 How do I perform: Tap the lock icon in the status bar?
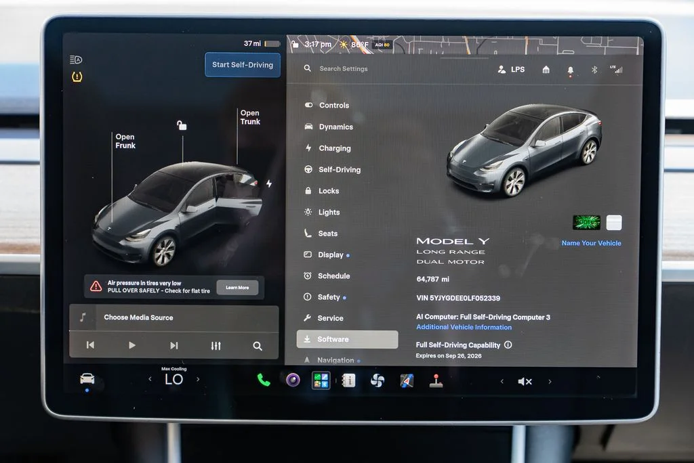(x=295, y=44)
